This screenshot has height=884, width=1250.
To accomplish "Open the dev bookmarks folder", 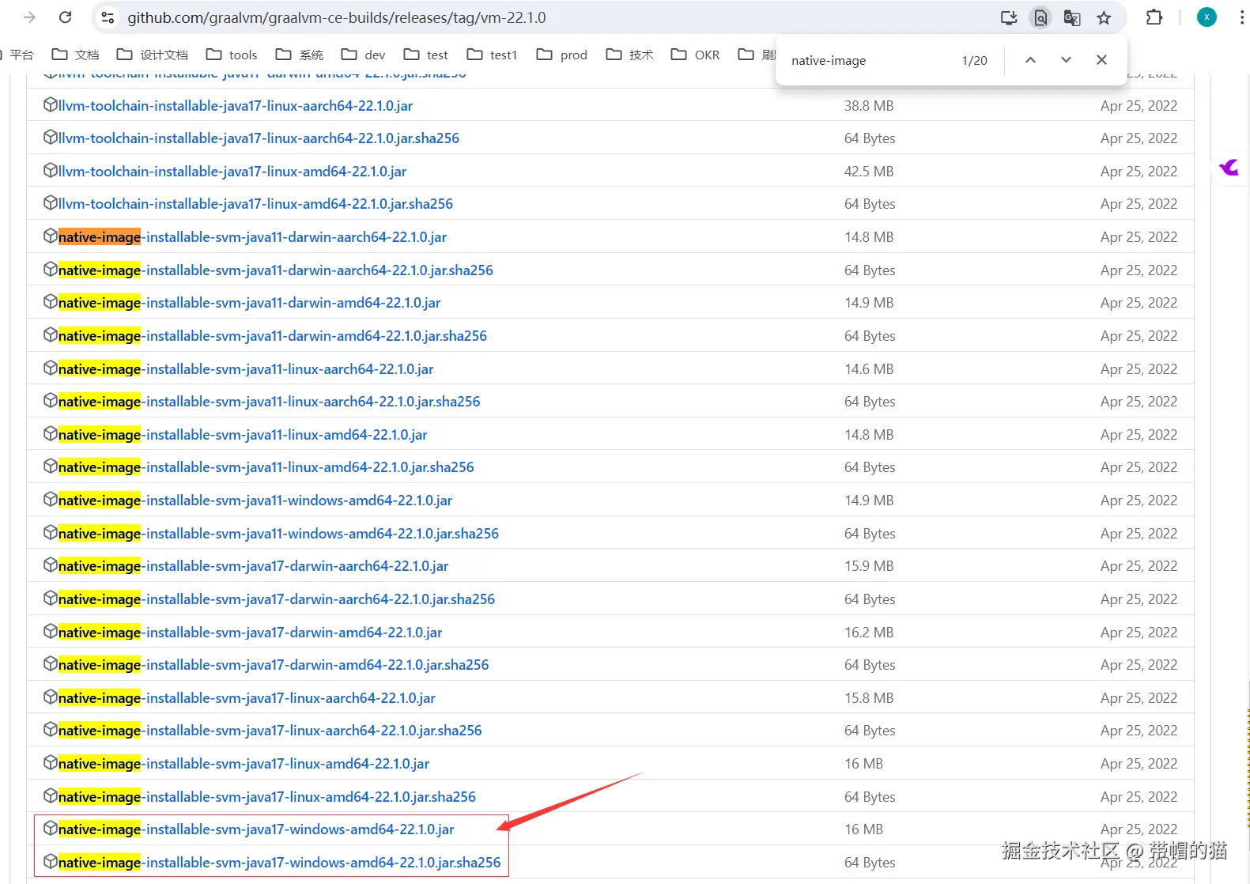I will coord(363,55).
